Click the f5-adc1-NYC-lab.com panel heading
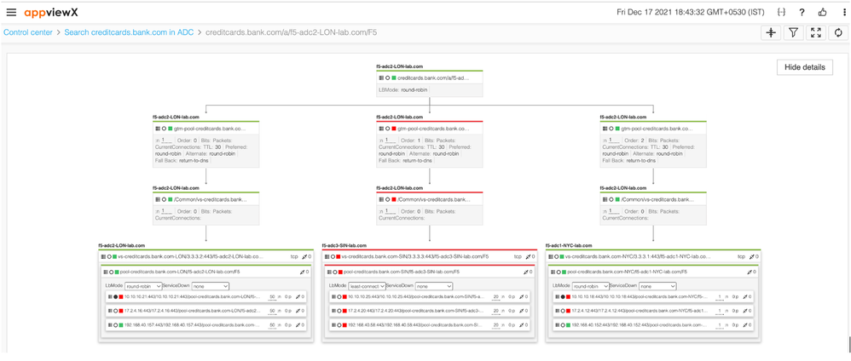This screenshot has width=851, height=361. (569, 245)
